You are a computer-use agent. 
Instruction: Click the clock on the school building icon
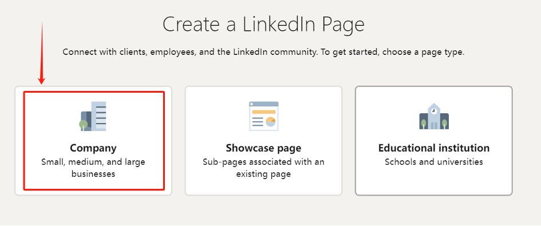[x=434, y=111]
